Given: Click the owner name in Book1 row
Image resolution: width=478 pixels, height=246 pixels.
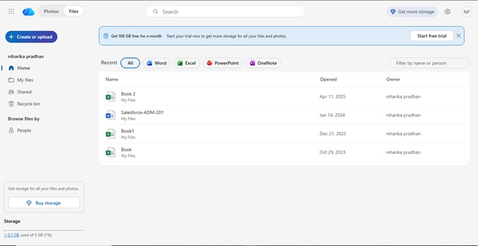Looking at the screenshot, I should (404, 134).
